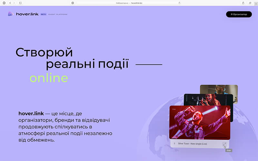The image size is (258, 161).
Task: Click the lime green "online" word
Action: click(x=49, y=78)
